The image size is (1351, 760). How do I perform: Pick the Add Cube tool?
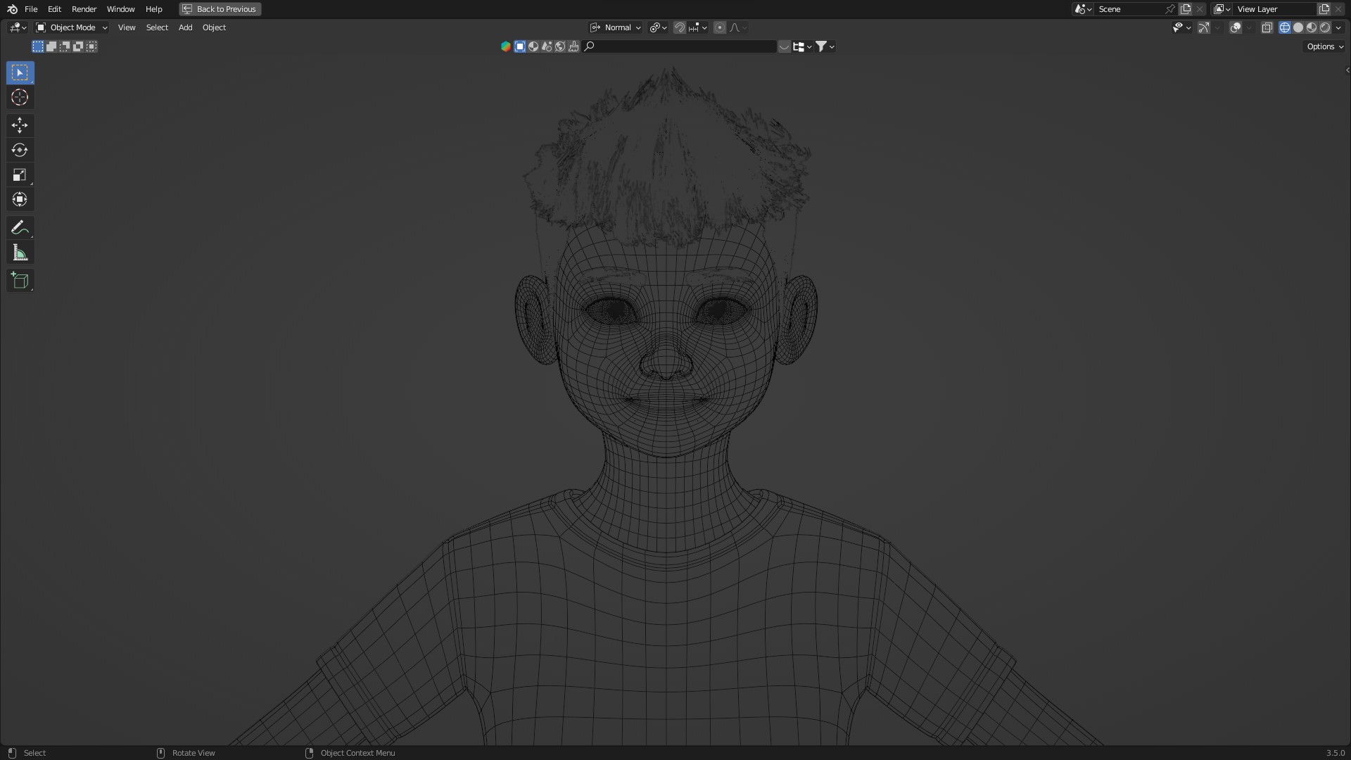20,281
